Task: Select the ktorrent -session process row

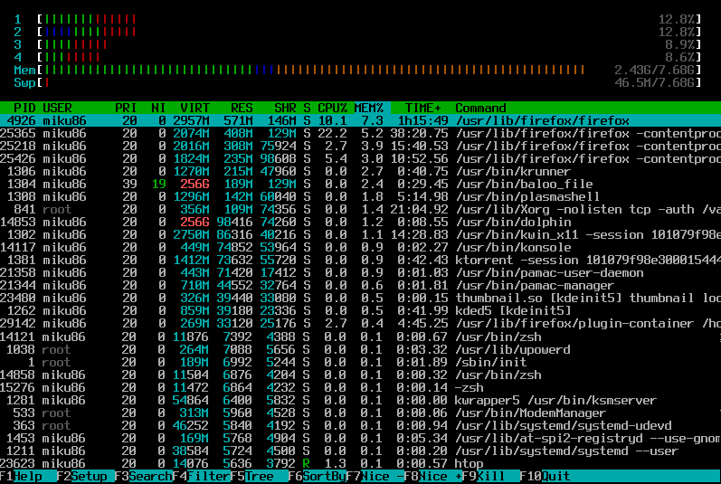Action: coord(360,261)
